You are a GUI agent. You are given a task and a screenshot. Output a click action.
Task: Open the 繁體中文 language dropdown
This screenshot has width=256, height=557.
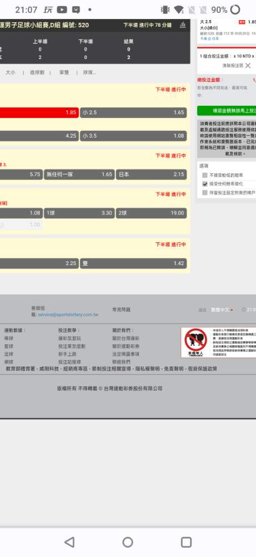tap(222, 310)
